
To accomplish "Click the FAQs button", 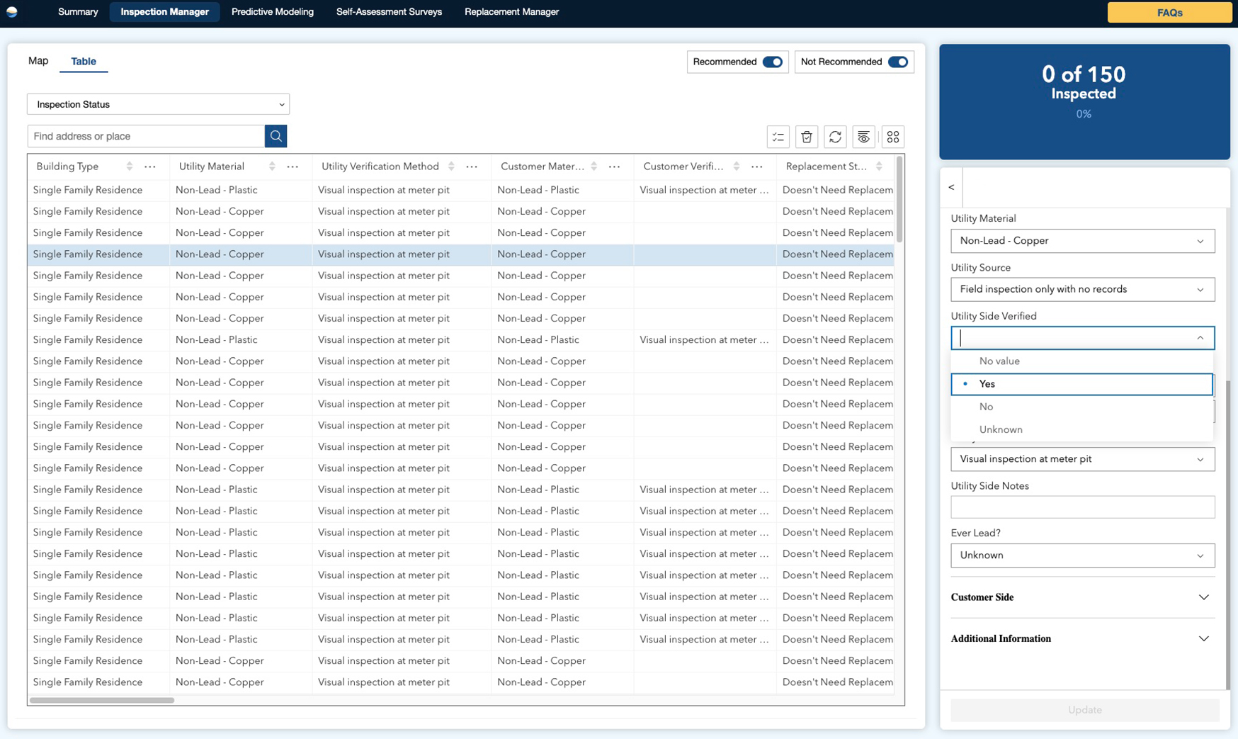I will coord(1169,12).
